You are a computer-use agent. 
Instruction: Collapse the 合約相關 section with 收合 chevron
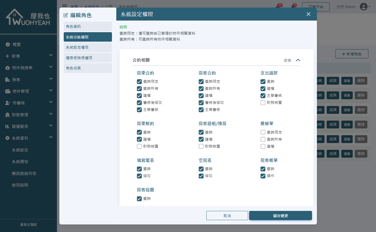[x=298, y=60]
